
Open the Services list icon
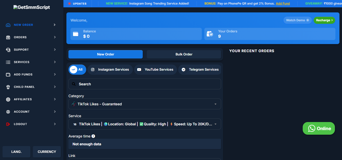pos(8,62)
